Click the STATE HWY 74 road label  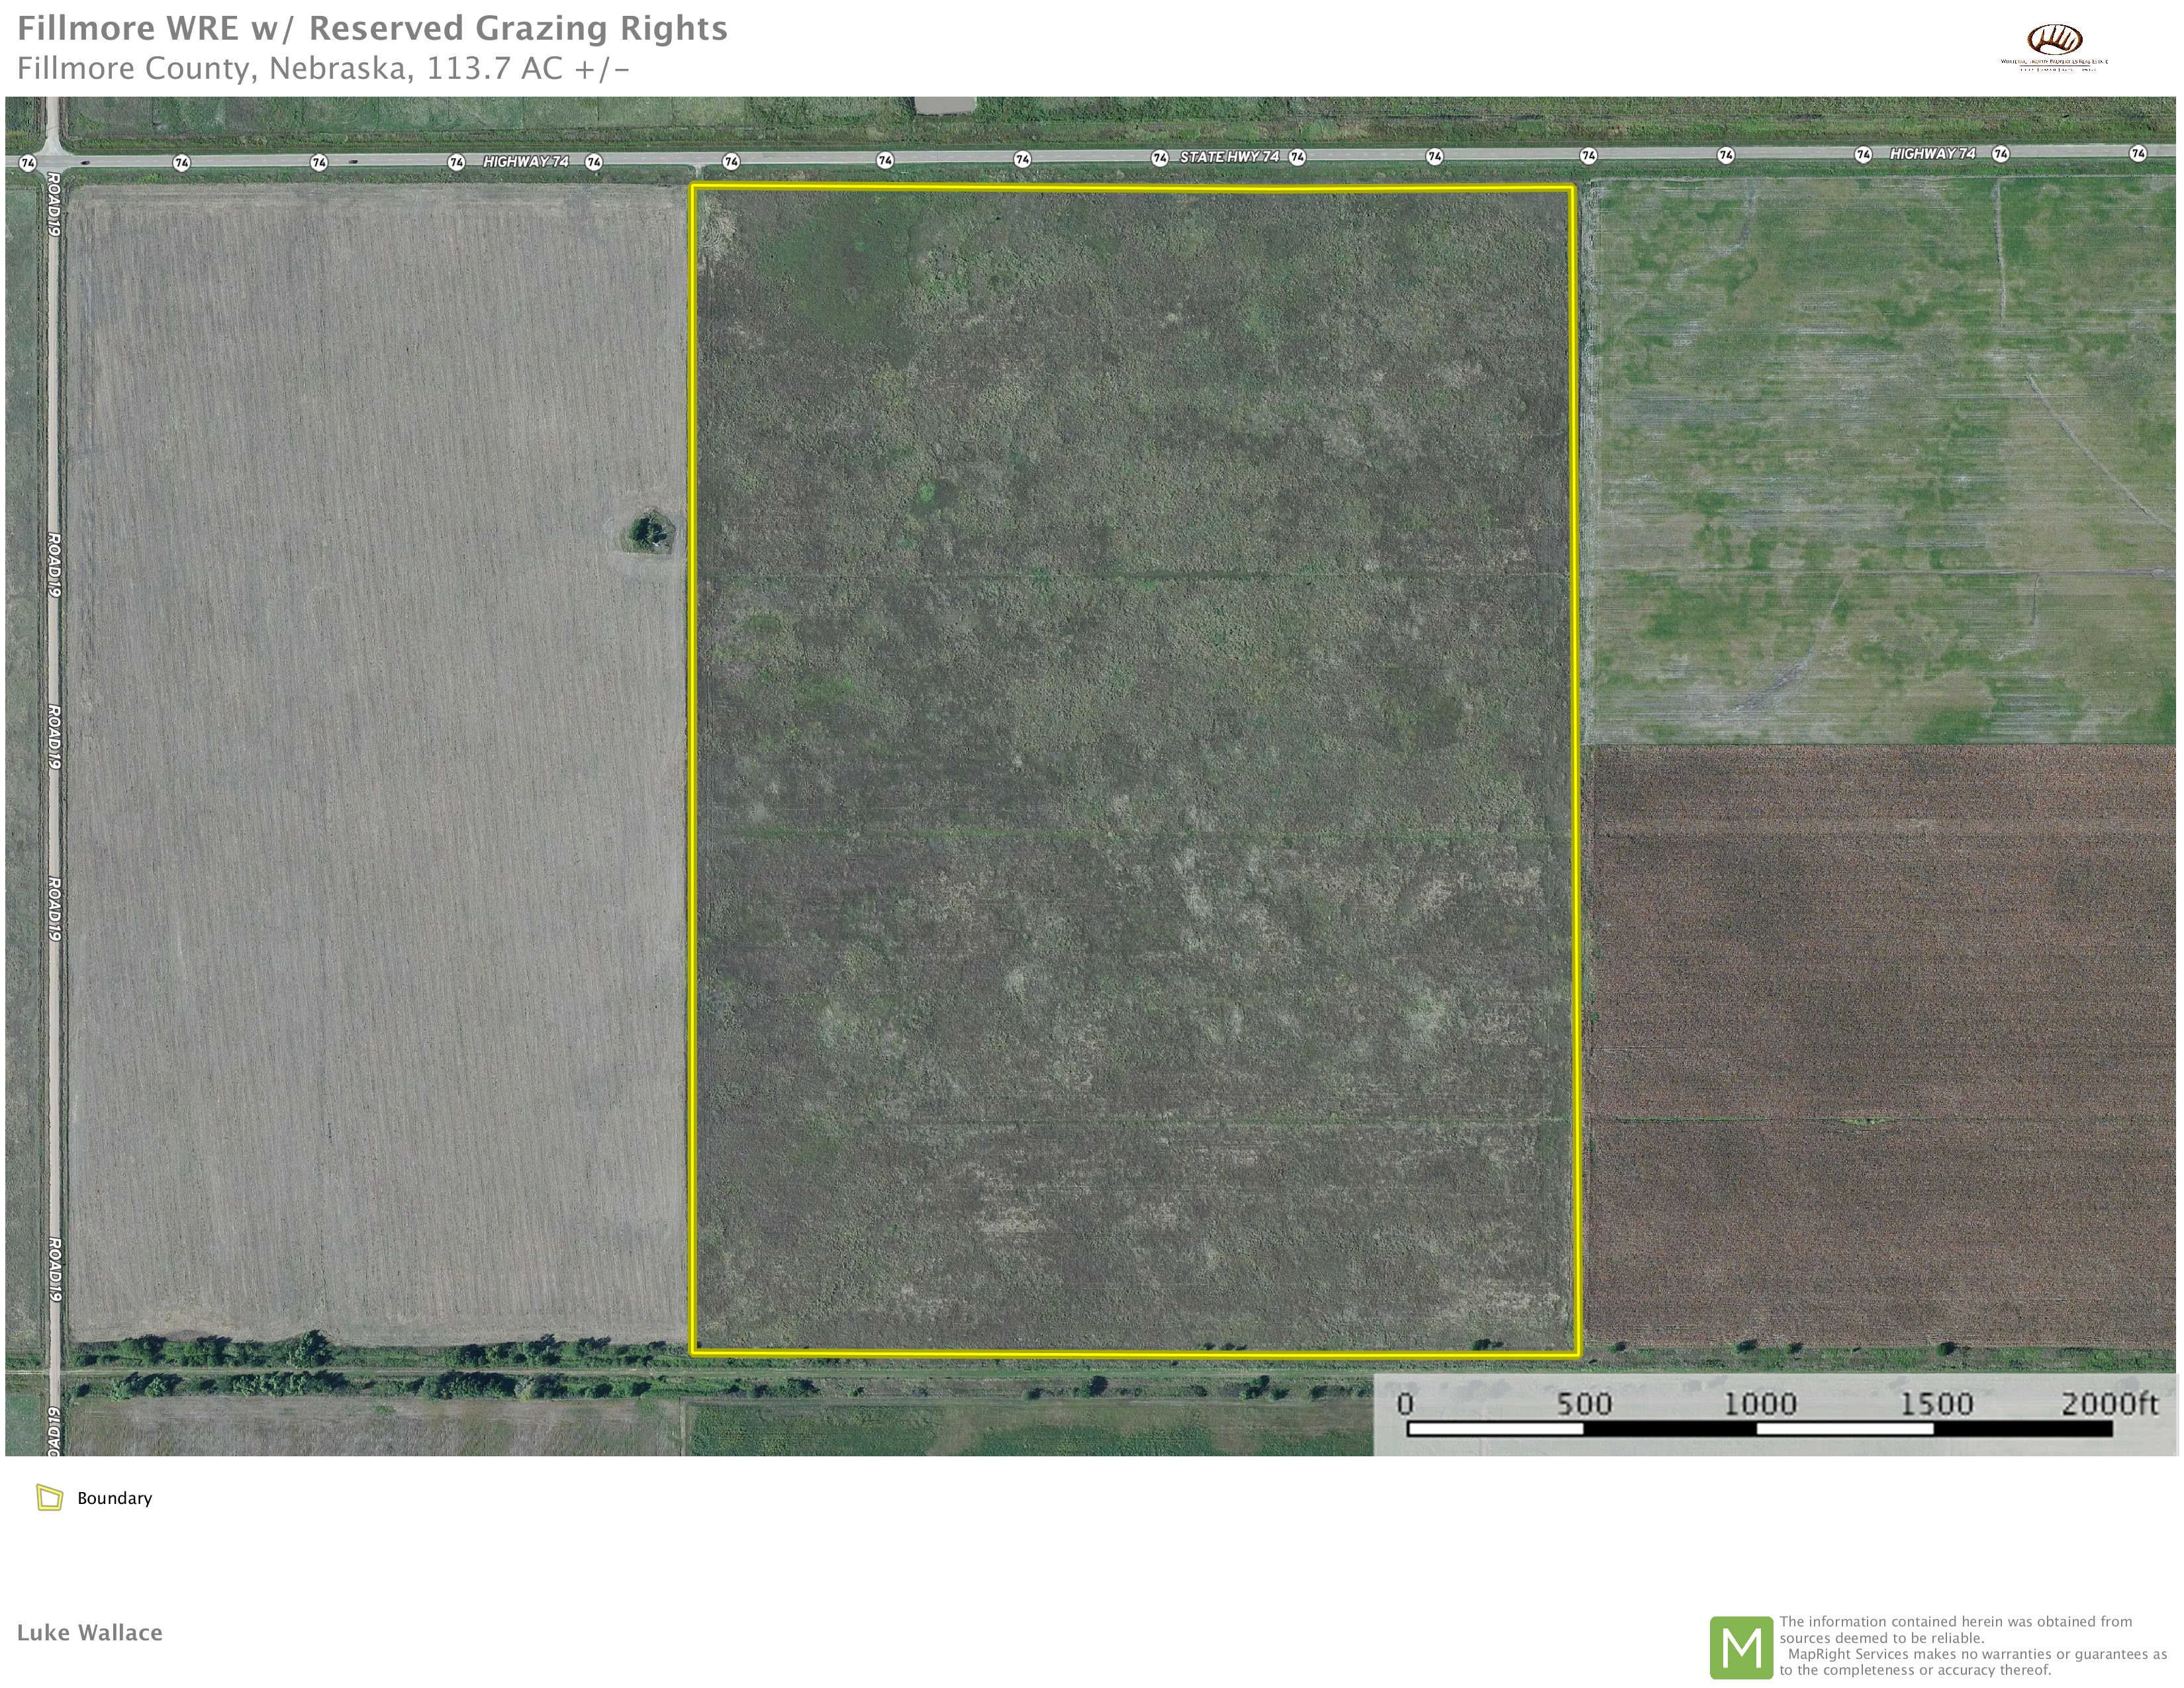[x=1229, y=157]
